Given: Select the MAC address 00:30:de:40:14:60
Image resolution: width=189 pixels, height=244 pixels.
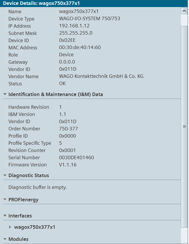Looking at the screenshot, I should [x=80, y=48].
